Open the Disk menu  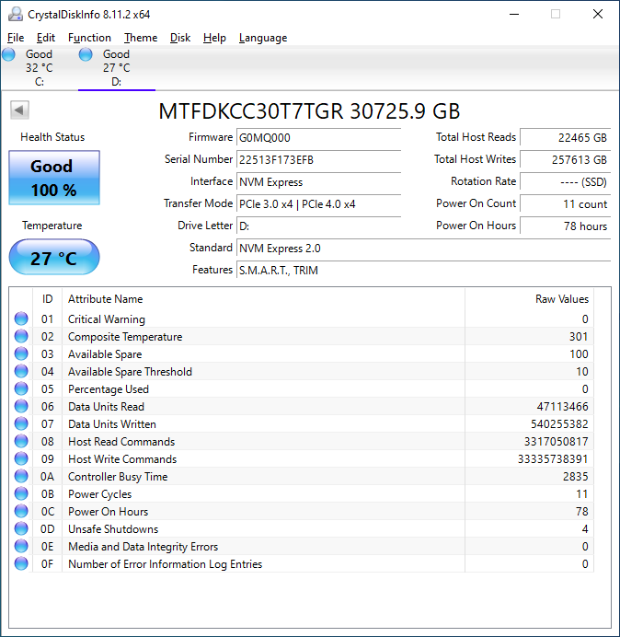pyautogui.click(x=180, y=38)
